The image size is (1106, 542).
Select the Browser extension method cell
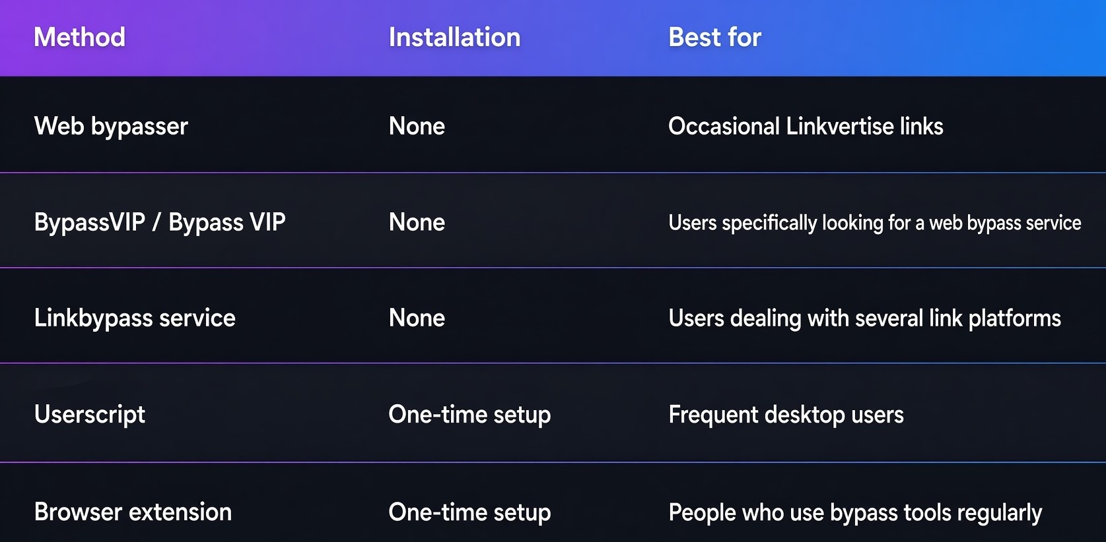pos(133,512)
